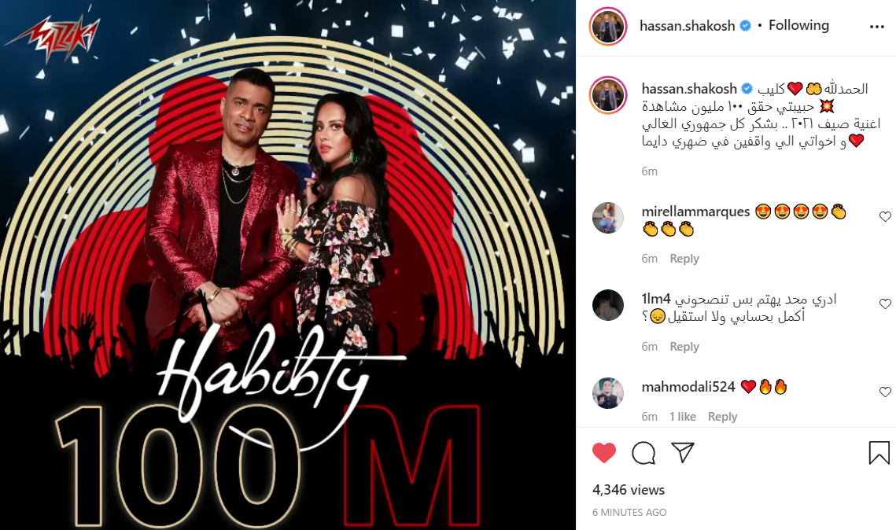896x530 pixels.
Task: Click the Following button in header
Action: (x=798, y=25)
